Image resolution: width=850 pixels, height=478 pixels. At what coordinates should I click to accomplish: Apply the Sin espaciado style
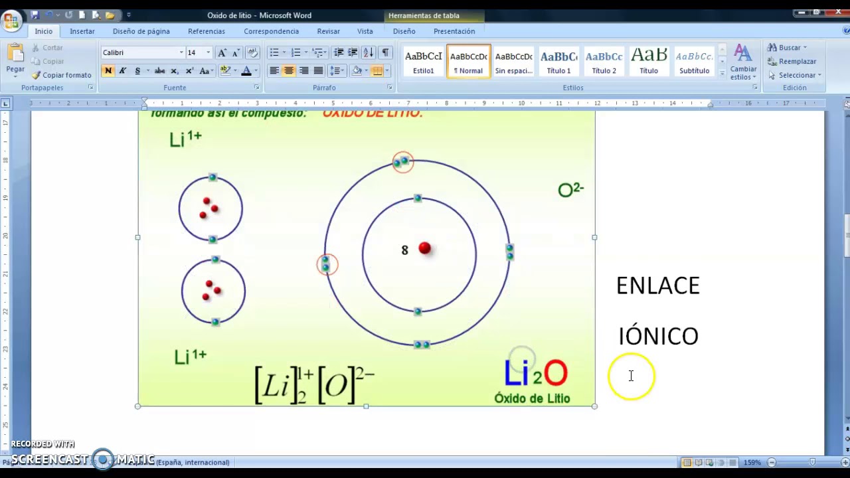(513, 61)
